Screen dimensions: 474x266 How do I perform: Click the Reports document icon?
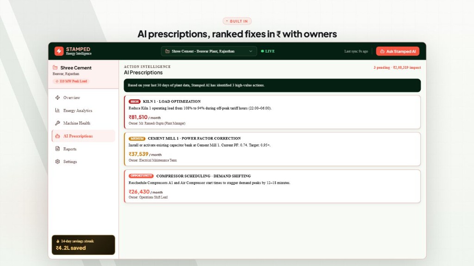click(57, 149)
